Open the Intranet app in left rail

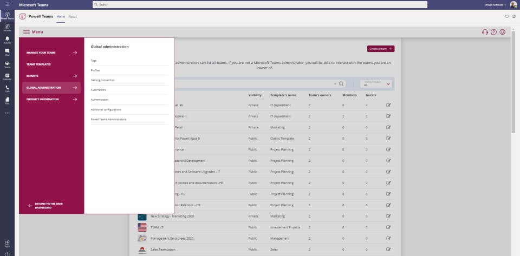[x=7, y=28]
